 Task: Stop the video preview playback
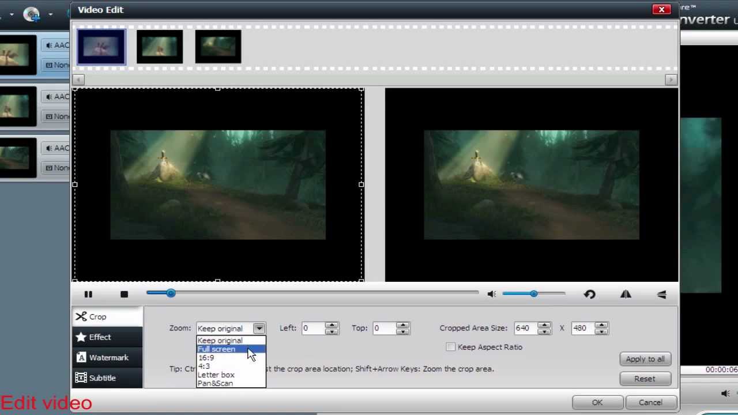click(x=124, y=294)
